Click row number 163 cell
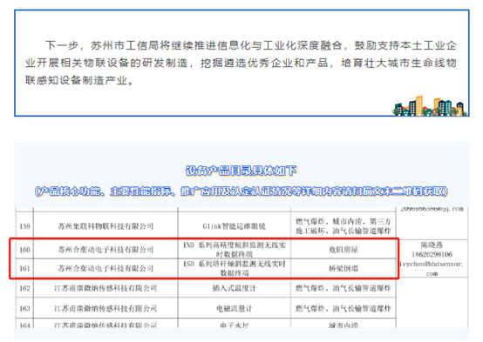Image resolution: width=483 pixels, height=342 pixels. pyautogui.click(x=24, y=308)
